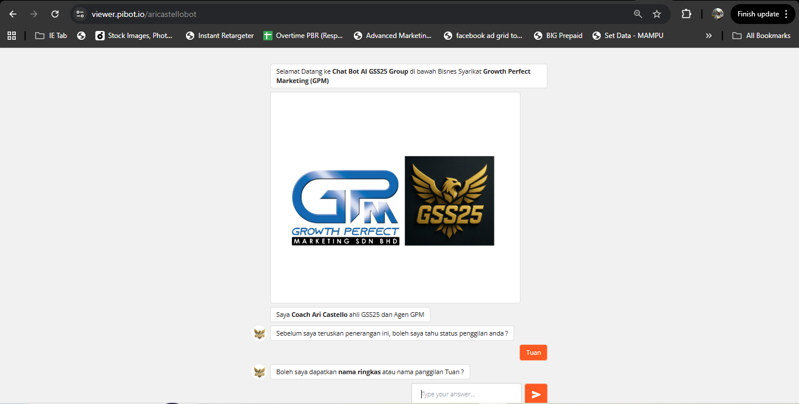Open the Instant Retargeter bookmark
The width and height of the screenshot is (799, 404).
(x=219, y=35)
